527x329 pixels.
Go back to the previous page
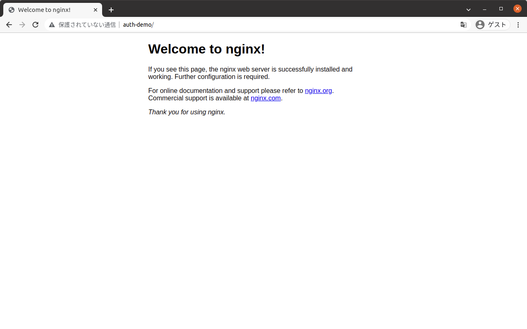pos(9,25)
